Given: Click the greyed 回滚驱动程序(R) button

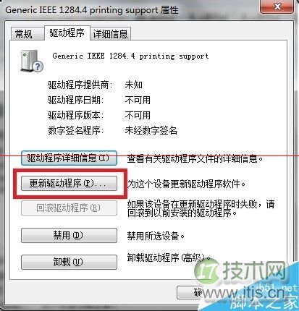Looking at the screenshot, I should click(x=69, y=208).
